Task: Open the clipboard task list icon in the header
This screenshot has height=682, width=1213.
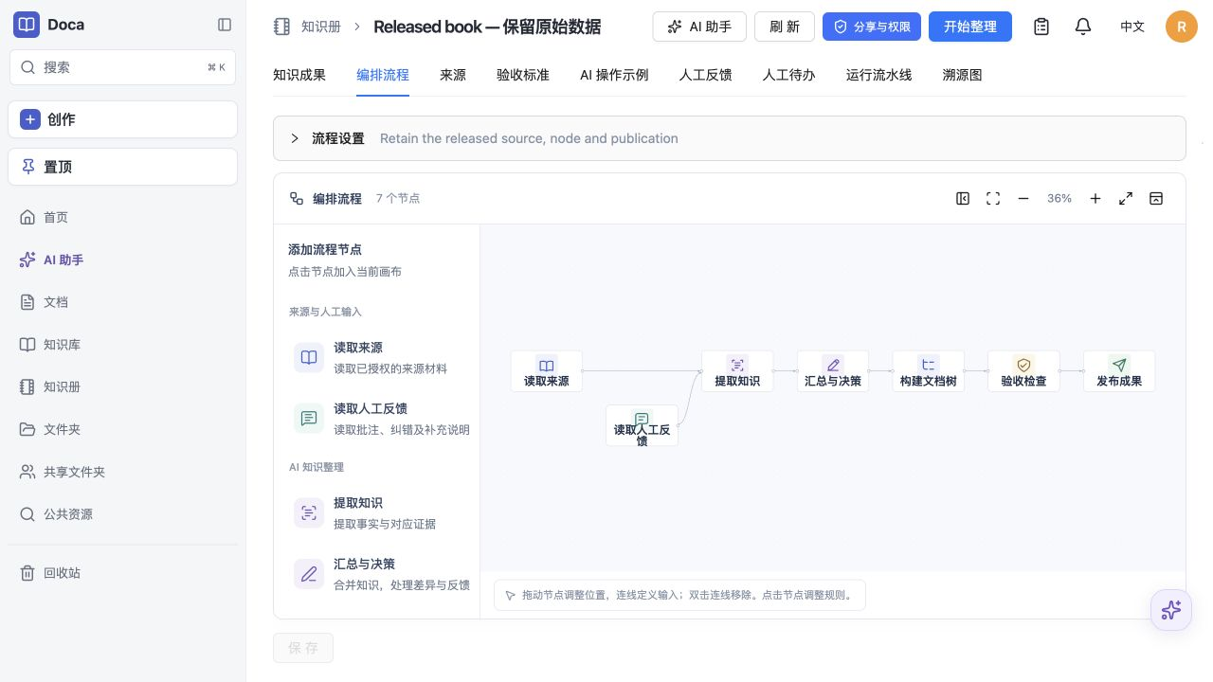Action: [x=1041, y=27]
